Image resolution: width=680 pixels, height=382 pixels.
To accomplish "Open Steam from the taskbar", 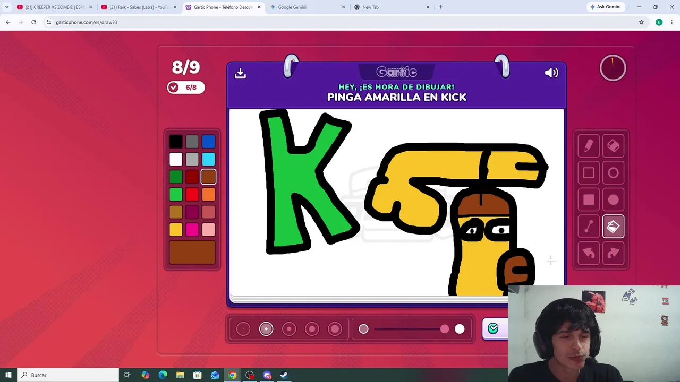I will pyautogui.click(x=284, y=375).
